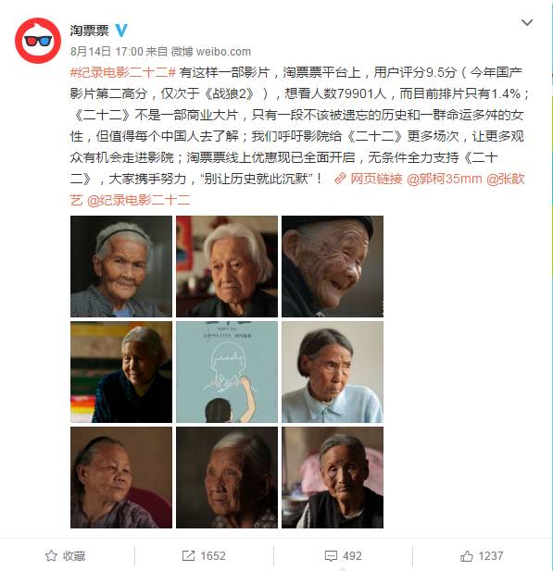The image size is (553, 571).
Task: Open the photo of woman in light blue shirt
Action: (333, 372)
